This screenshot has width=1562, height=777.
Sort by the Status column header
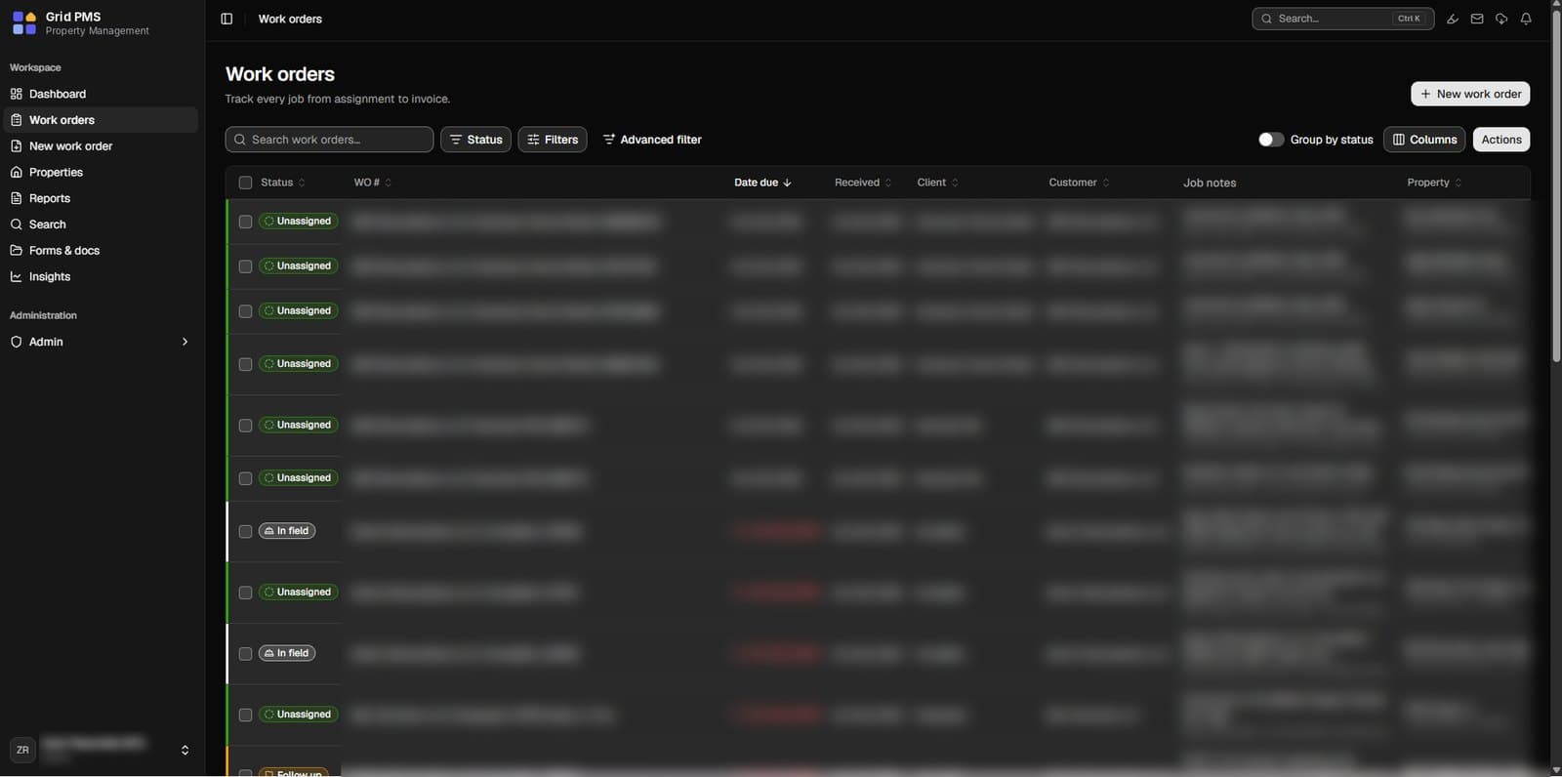[x=282, y=183]
